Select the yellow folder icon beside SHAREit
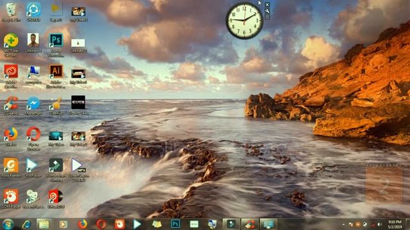 click(x=56, y=12)
